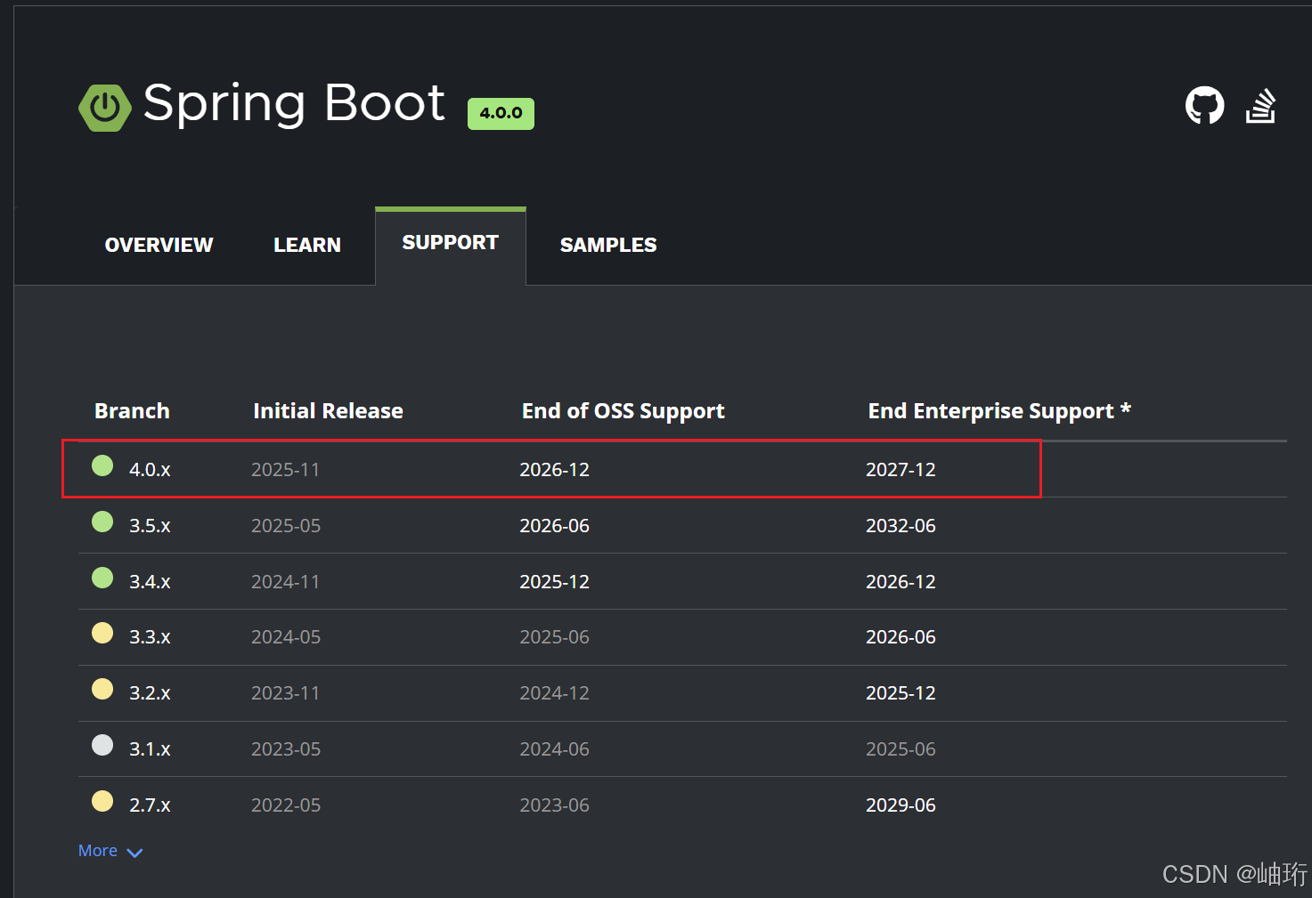
Task: Click the End of OSS Support column header
Action: [x=623, y=410]
